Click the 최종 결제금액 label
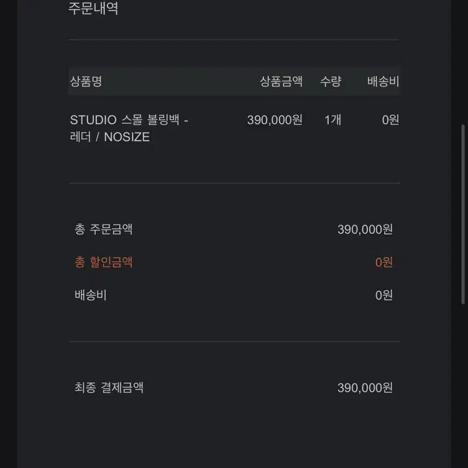The image size is (468, 468). click(x=109, y=388)
